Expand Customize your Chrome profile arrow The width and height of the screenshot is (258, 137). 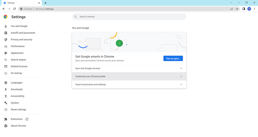(x=181, y=77)
